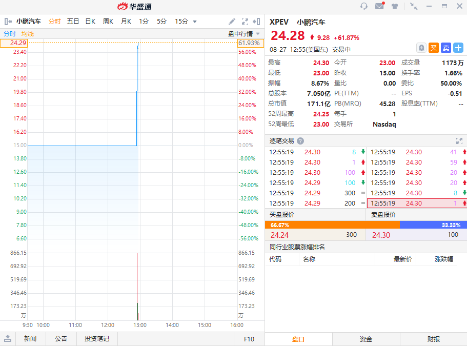The width and height of the screenshot is (467, 346).
Task: Click the 成交量 1173万 value
Action: pyautogui.click(x=453, y=63)
